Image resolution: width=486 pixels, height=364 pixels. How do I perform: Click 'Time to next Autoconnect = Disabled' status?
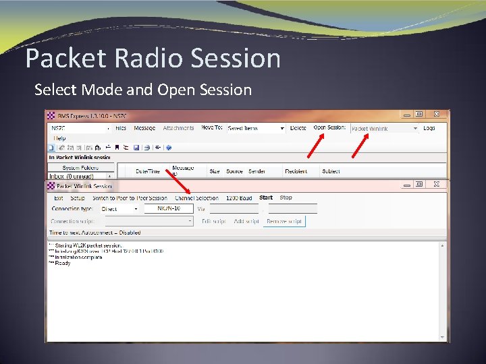95,233
